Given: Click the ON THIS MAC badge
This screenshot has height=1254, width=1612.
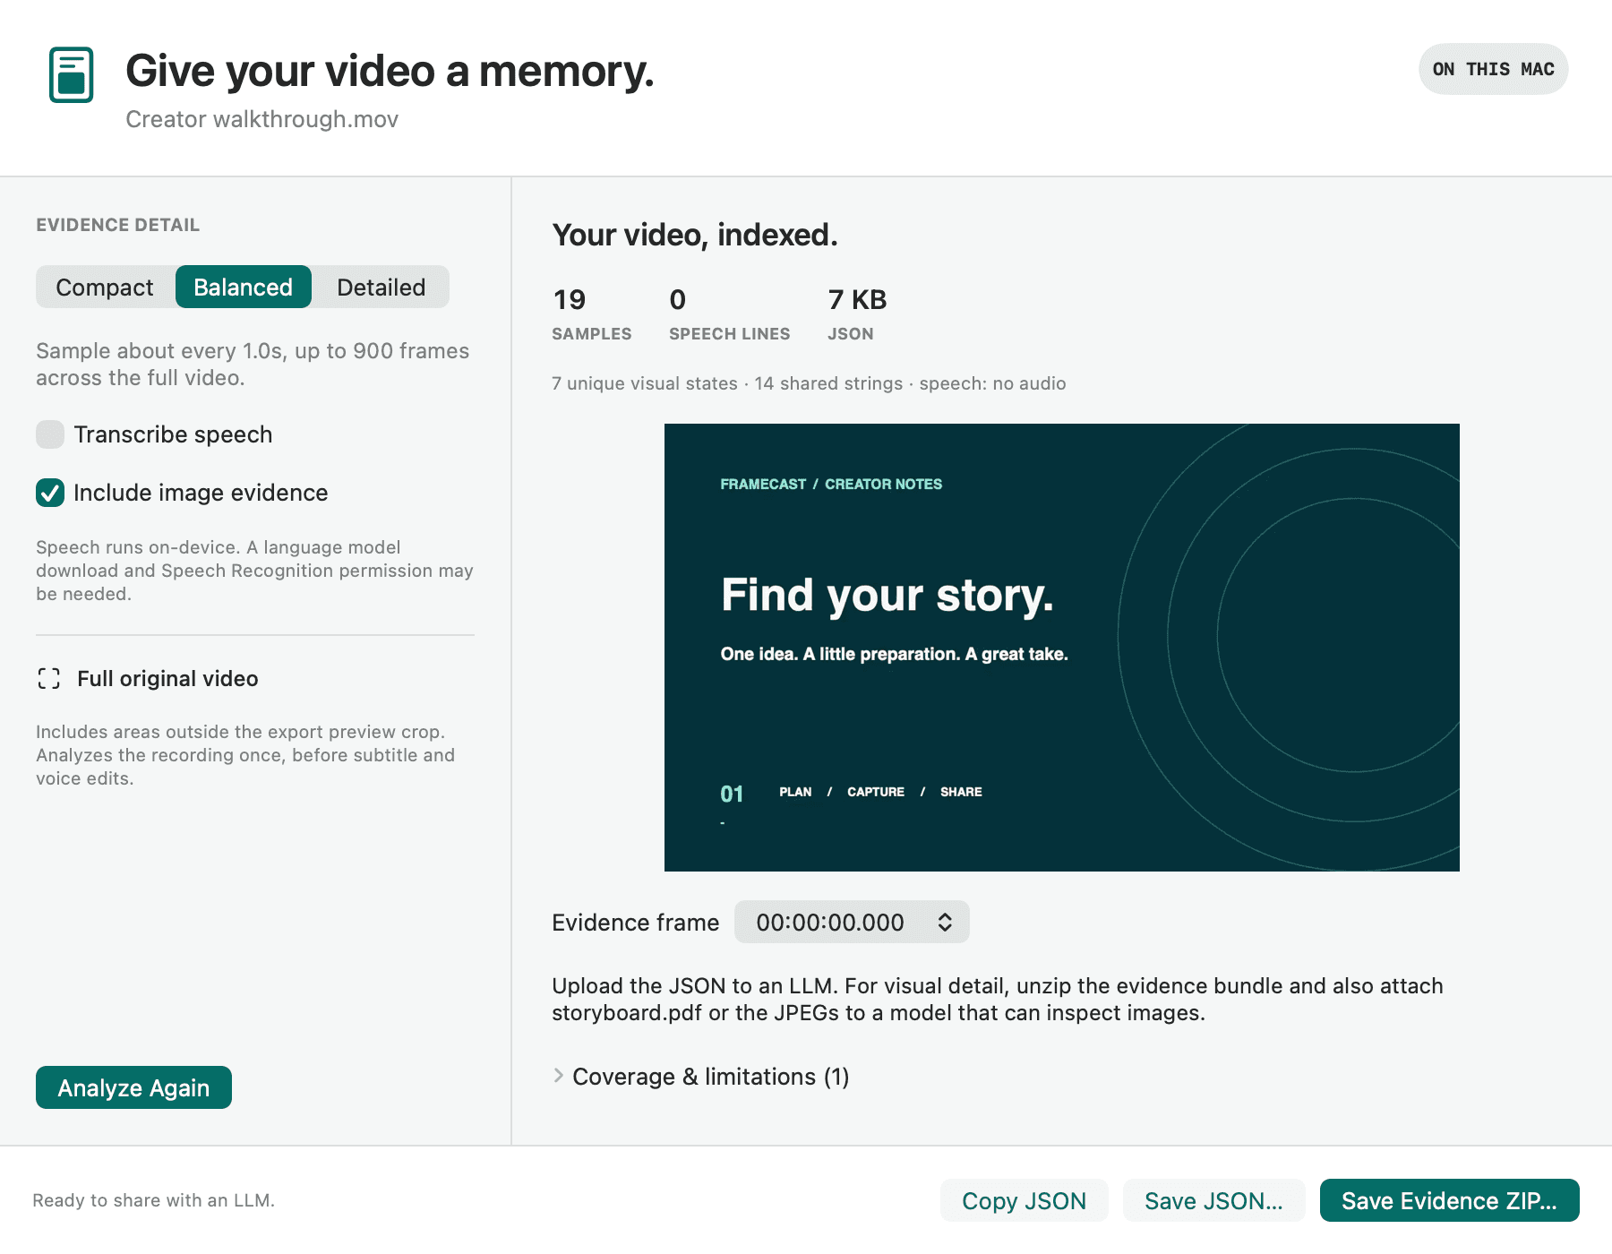Looking at the screenshot, I should tap(1493, 69).
